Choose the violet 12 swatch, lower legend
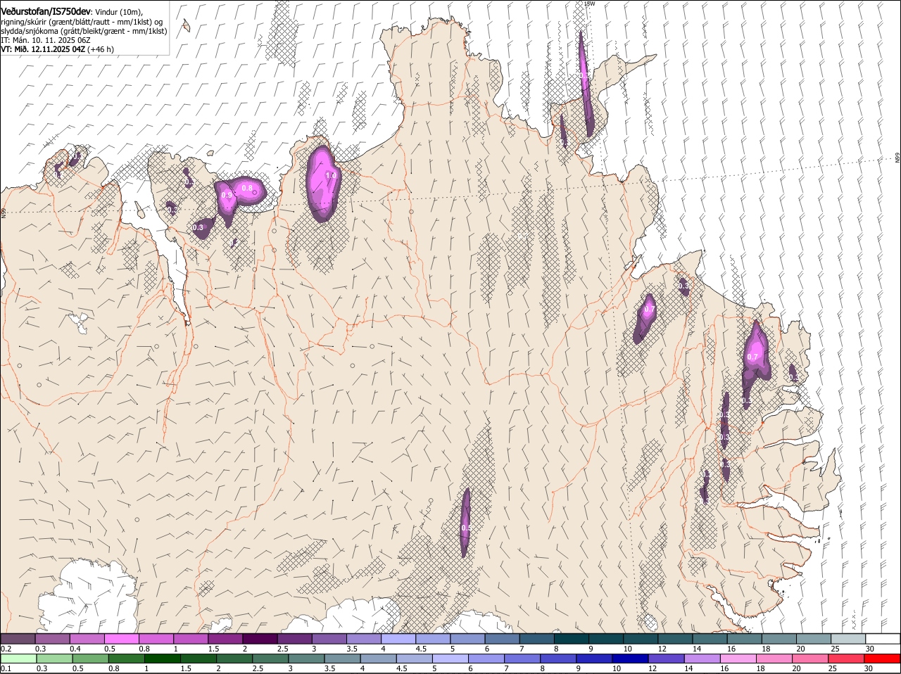Viewport: 901px width, 674px height. tap(667, 659)
